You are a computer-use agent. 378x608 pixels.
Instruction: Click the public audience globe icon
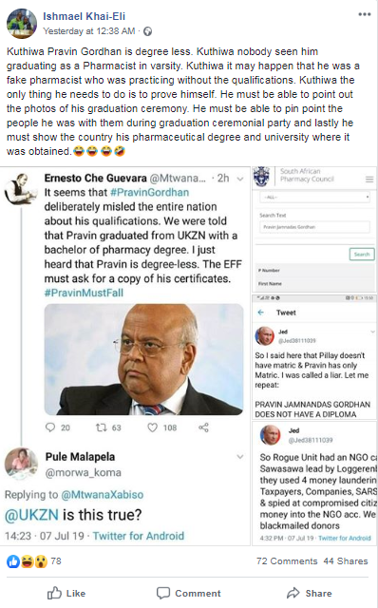coord(148,31)
